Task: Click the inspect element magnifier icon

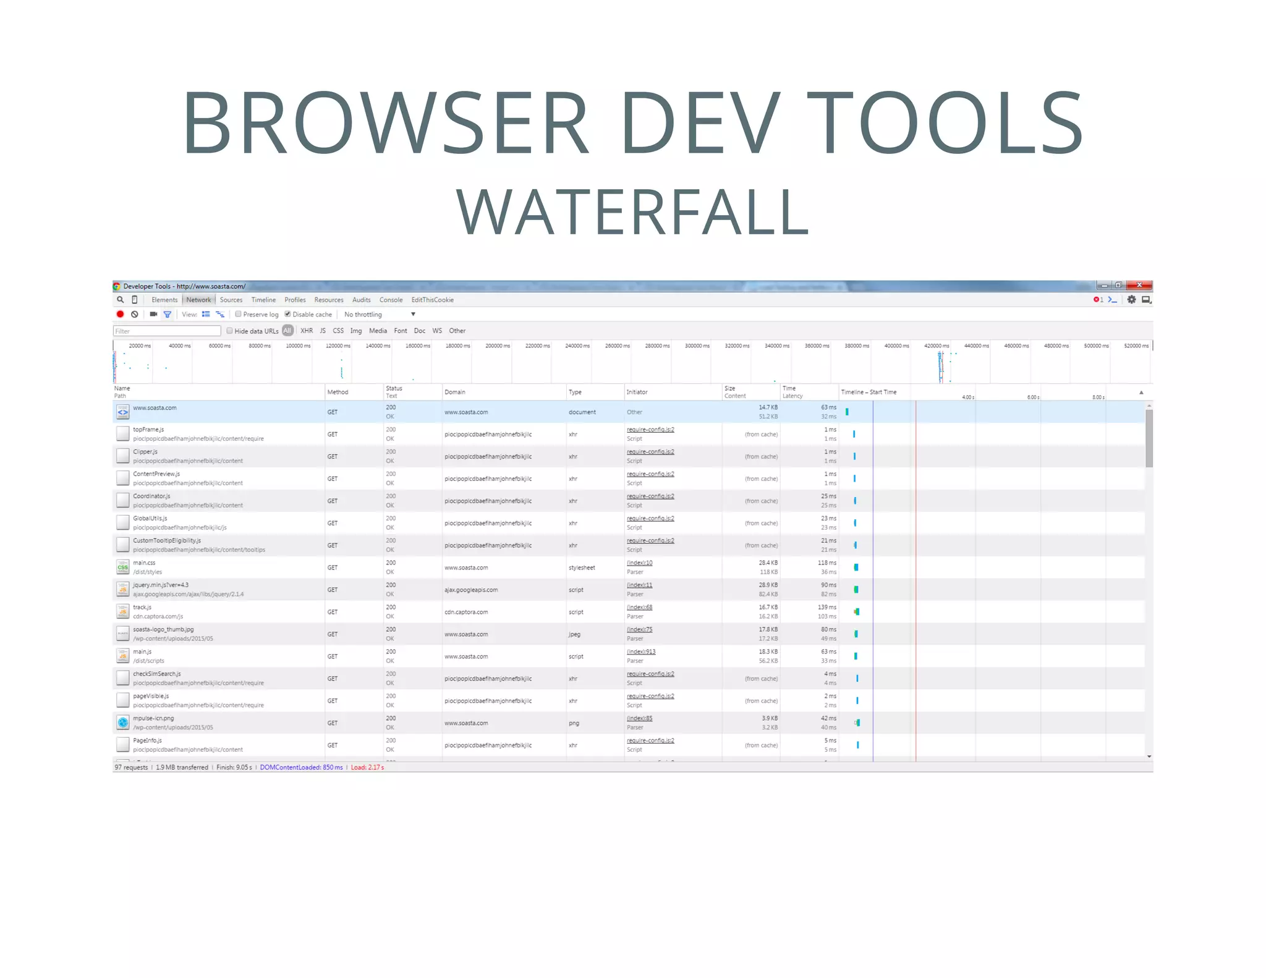Action: (x=120, y=300)
